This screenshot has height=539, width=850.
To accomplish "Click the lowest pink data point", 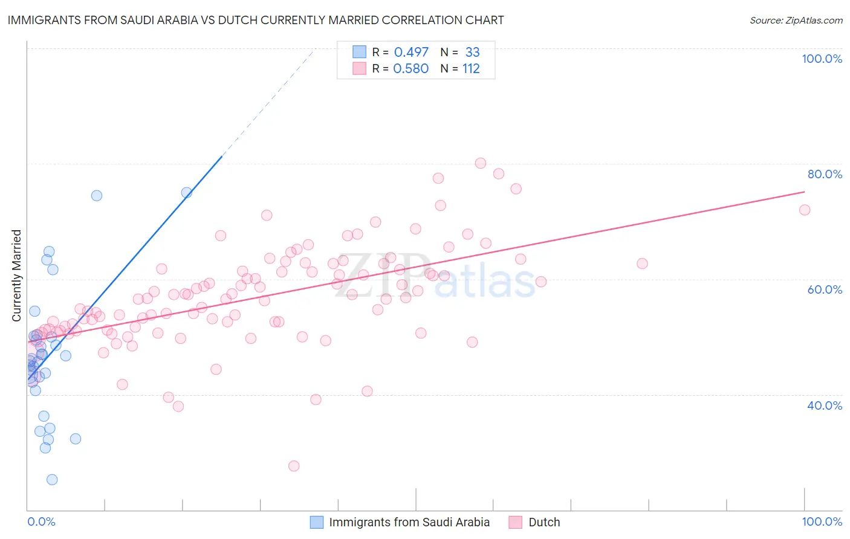I will click(x=294, y=466).
